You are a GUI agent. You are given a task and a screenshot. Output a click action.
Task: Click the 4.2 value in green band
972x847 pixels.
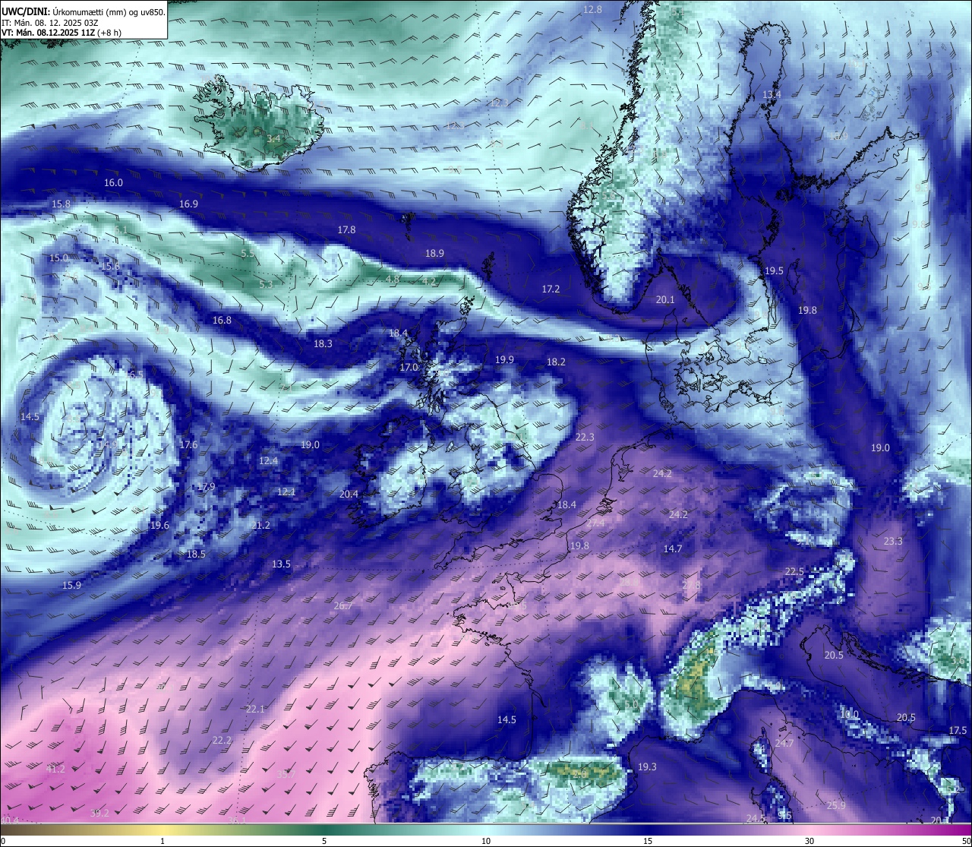[x=429, y=281]
